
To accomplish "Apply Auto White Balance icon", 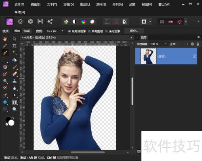I will 92,22.
